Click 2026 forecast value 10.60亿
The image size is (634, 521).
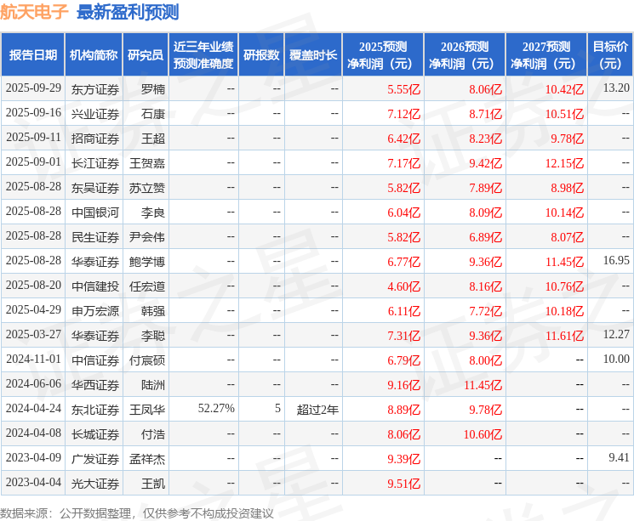click(483, 434)
